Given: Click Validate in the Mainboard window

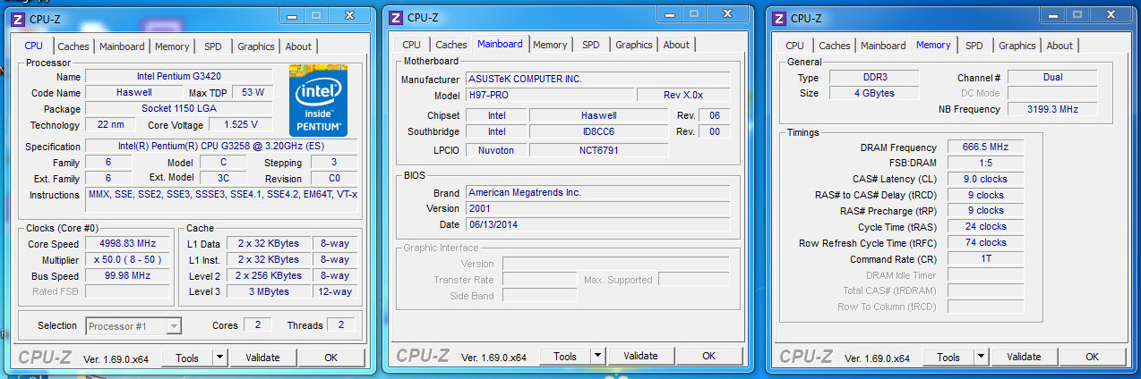Looking at the screenshot, I should coord(640,356).
